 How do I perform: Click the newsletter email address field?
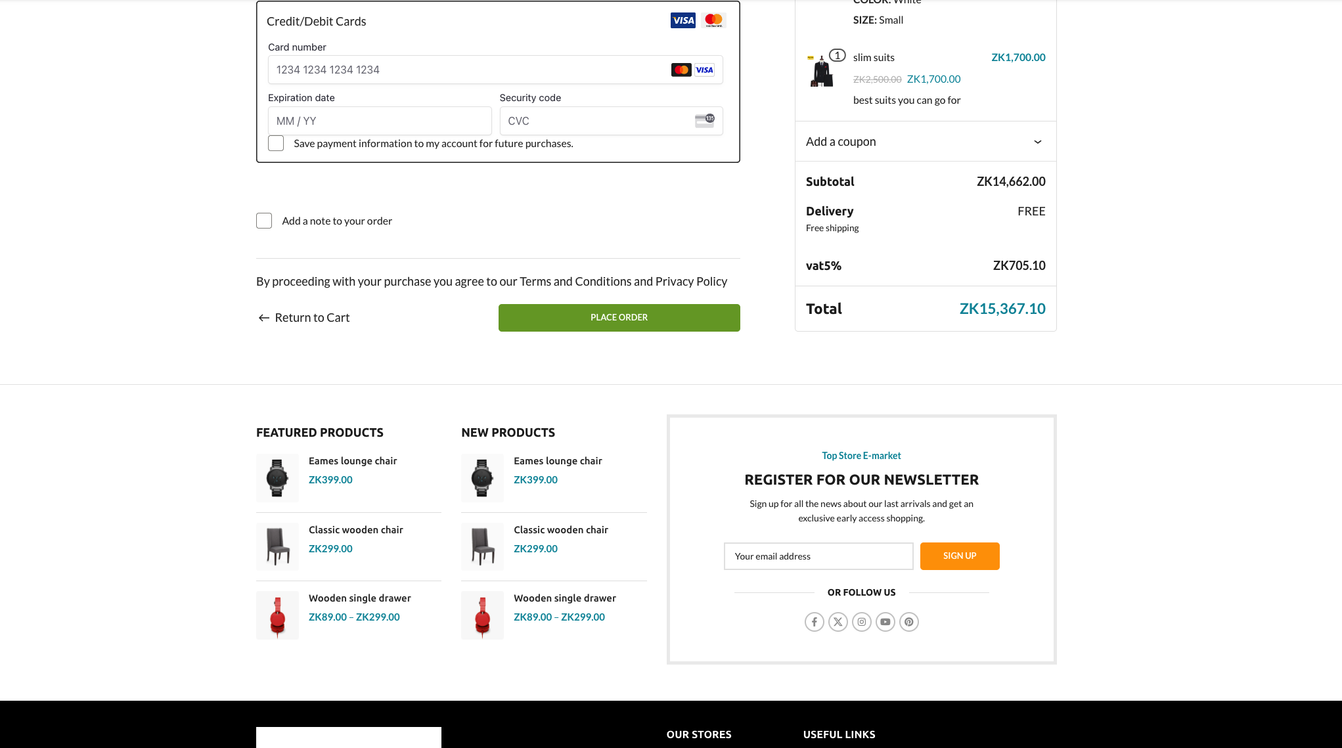[x=818, y=556]
